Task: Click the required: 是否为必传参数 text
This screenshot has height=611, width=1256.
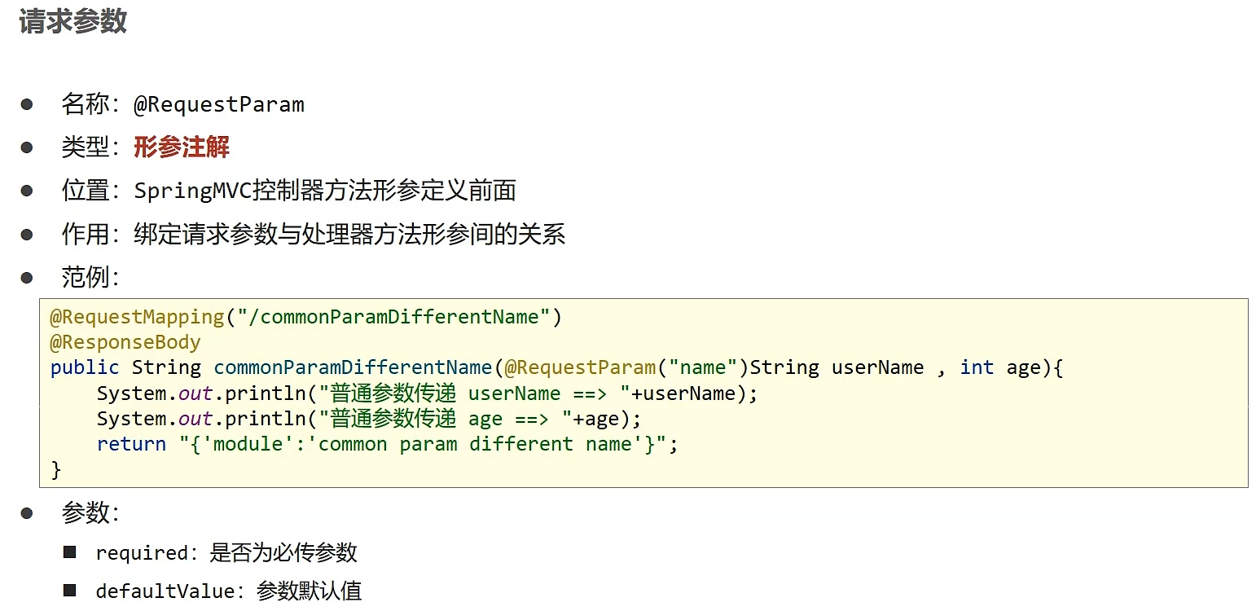Action: click(226, 553)
